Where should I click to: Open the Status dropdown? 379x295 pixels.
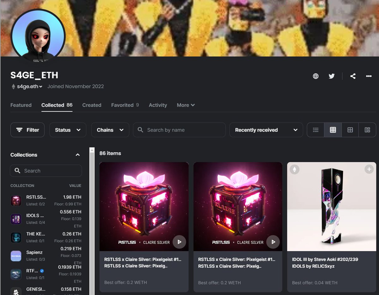(68, 130)
